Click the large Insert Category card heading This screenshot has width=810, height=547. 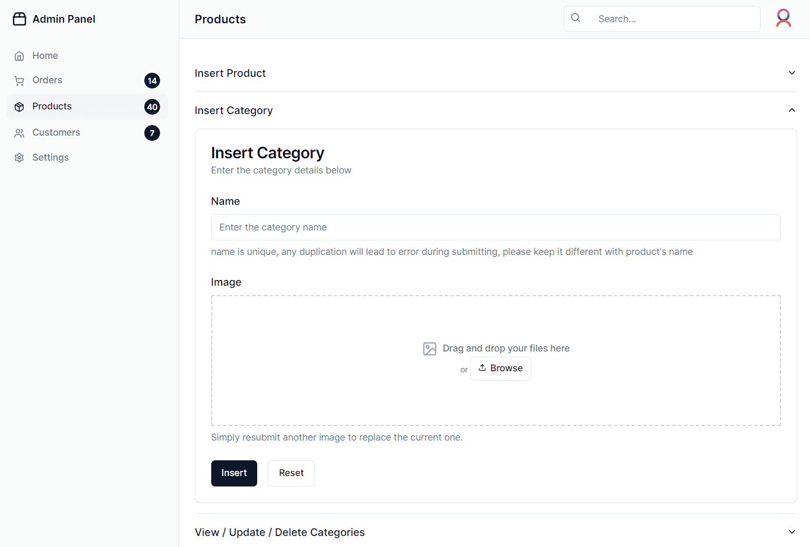pos(268,153)
